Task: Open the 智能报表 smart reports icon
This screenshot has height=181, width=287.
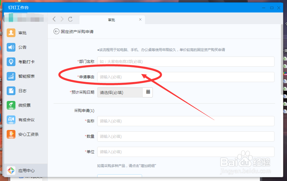Action: point(11,76)
